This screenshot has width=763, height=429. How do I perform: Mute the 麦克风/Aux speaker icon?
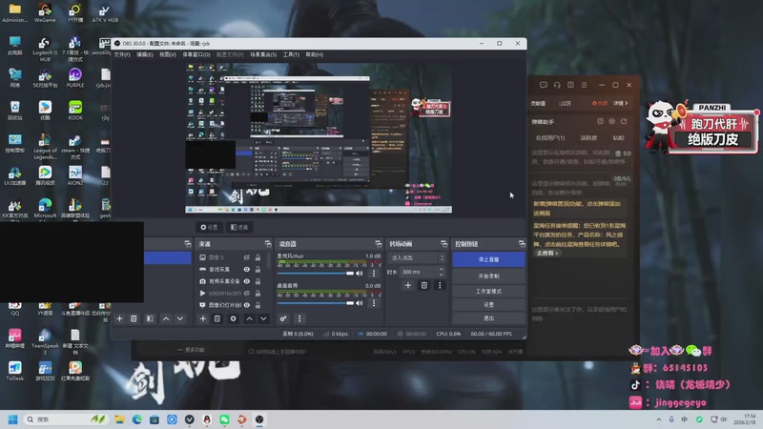click(360, 274)
